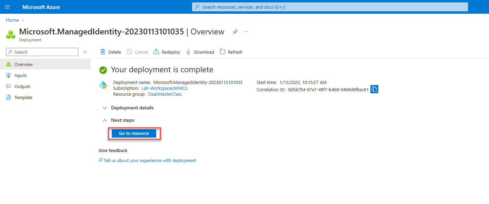
Task: Click the Go to resource button
Action: pos(134,133)
